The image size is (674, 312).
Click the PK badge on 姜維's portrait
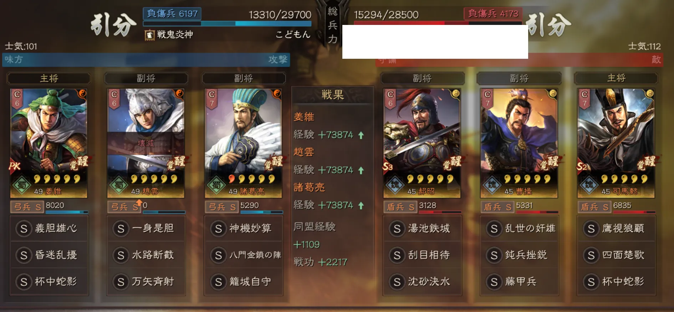(15, 166)
